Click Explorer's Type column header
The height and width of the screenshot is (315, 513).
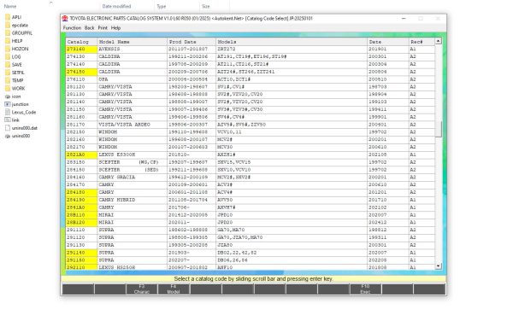point(162,6)
